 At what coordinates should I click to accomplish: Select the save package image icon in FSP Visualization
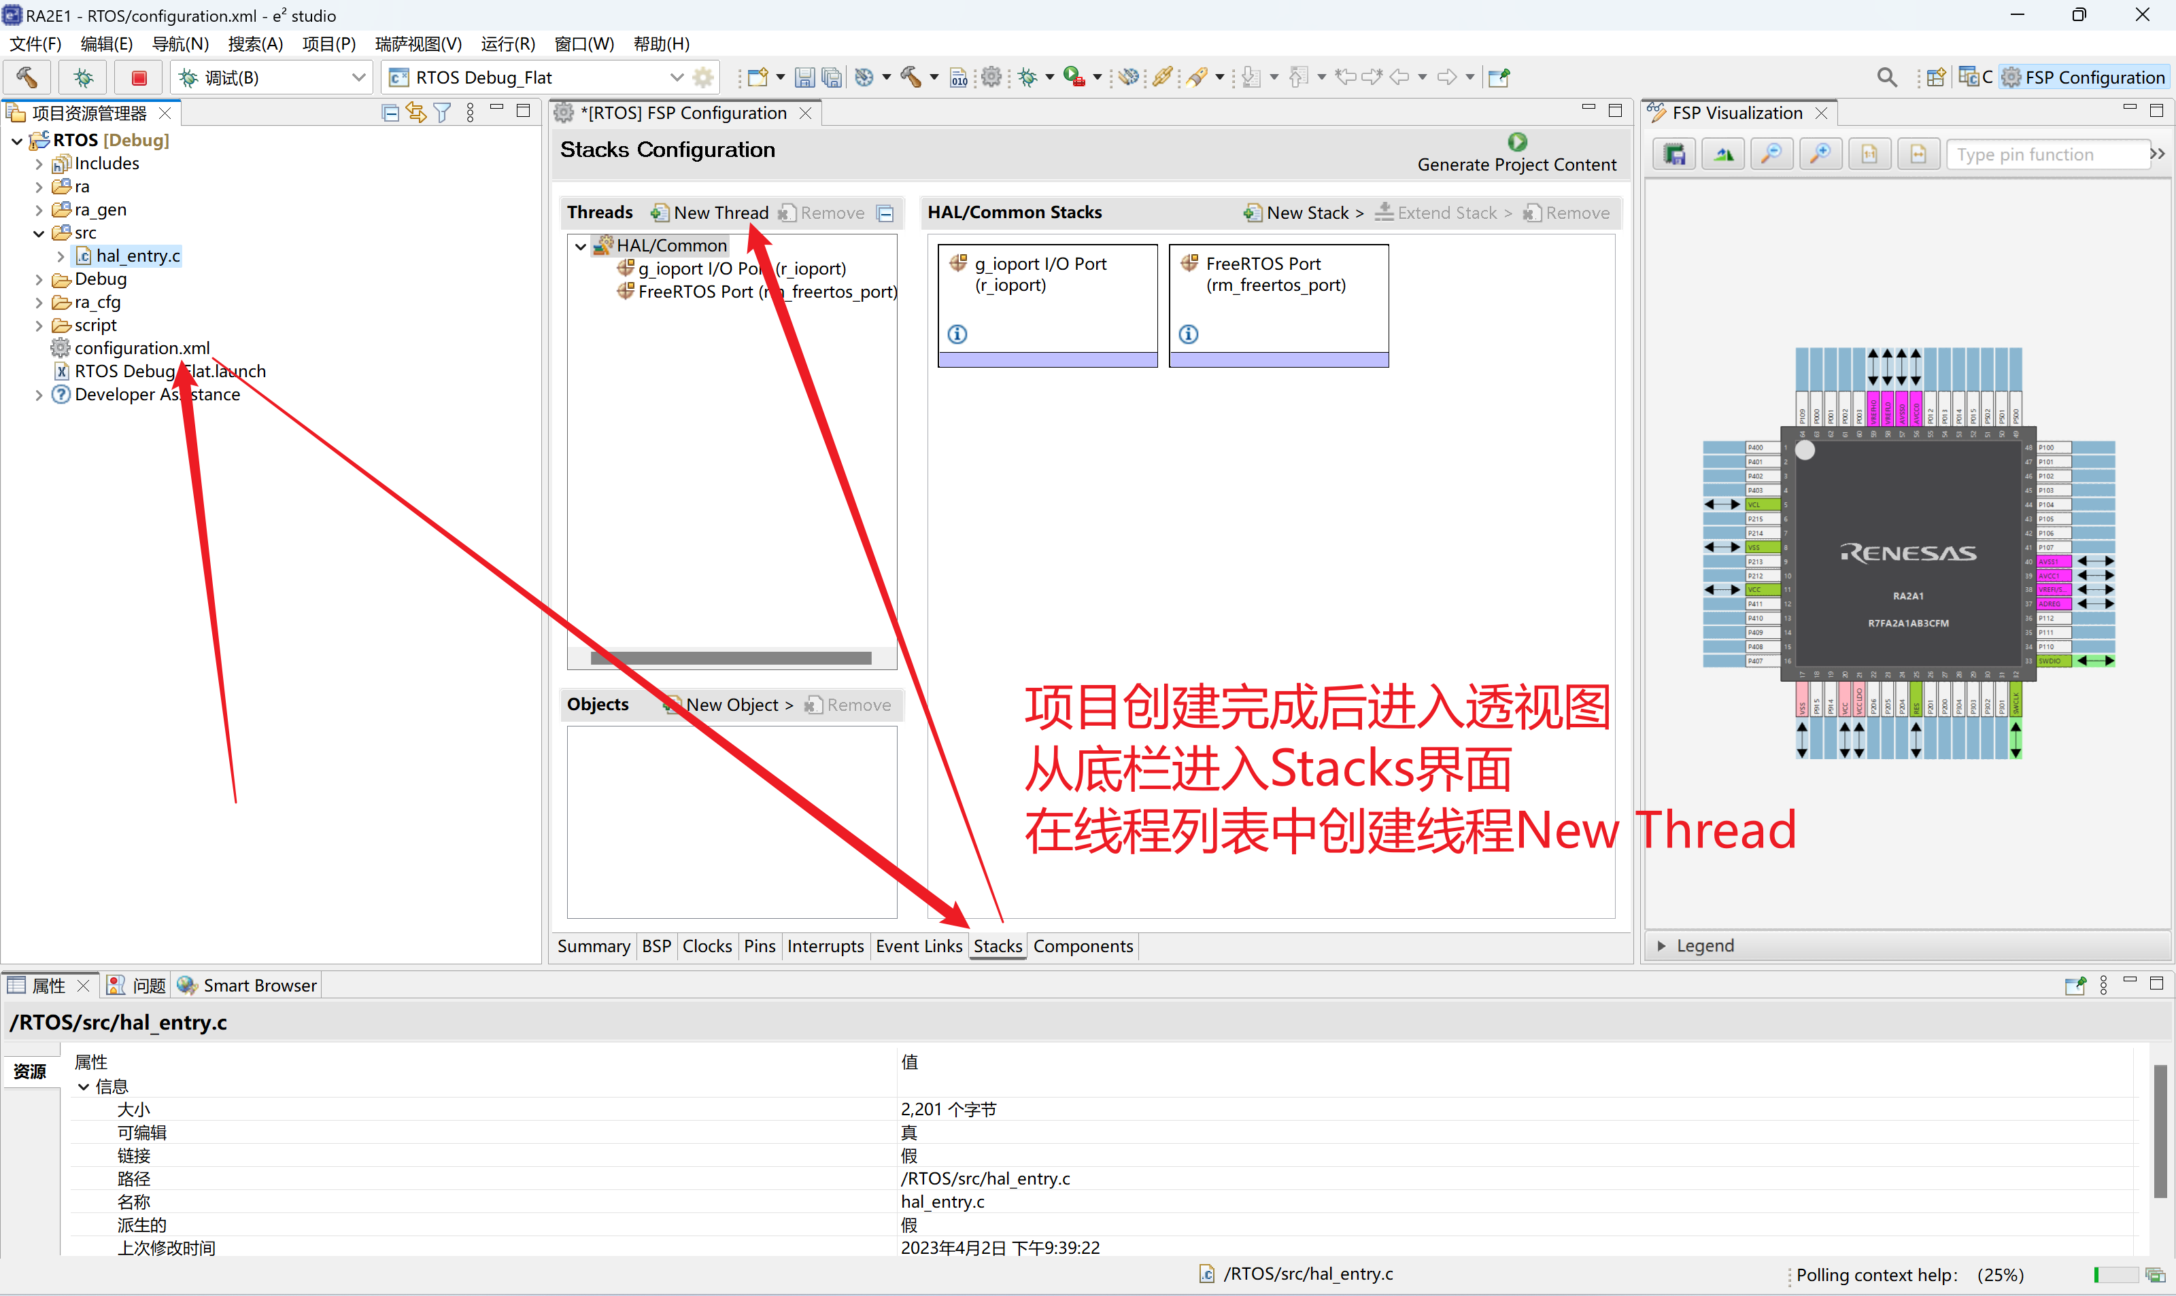click(x=1673, y=154)
